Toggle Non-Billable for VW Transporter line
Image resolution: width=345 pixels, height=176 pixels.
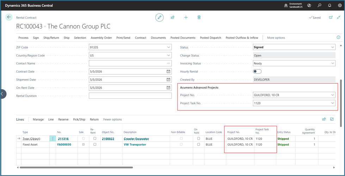(x=181, y=145)
